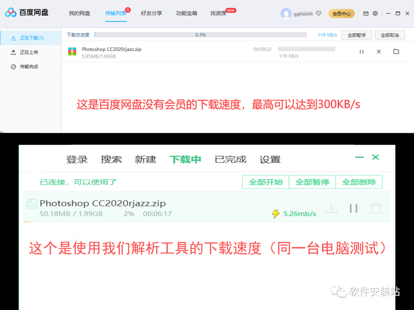Click the blurred username next to the avatar
Screen dimensions: 414x310
[x=303, y=13]
